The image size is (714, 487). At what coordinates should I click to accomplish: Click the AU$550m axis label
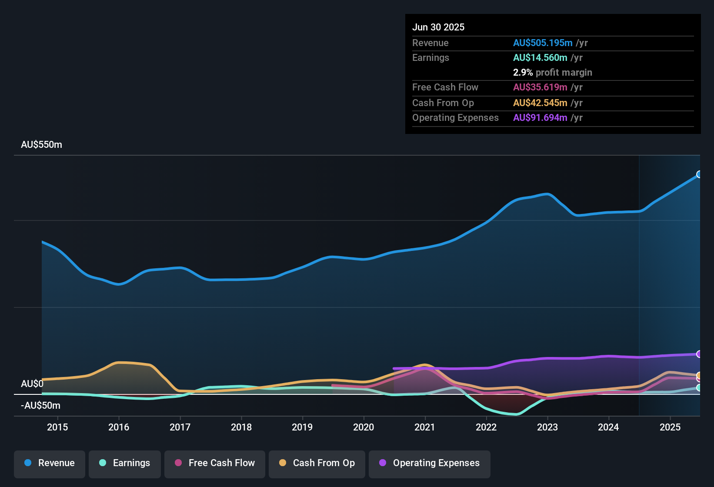[x=42, y=144]
